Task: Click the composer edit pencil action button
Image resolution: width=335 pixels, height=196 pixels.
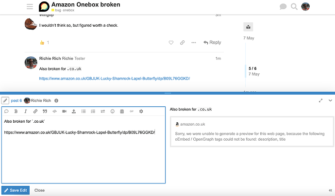Action: tap(5, 100)
